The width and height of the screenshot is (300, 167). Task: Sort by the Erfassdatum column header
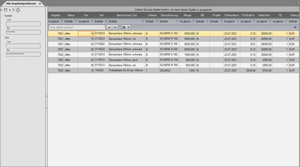[x=232, y=15]
